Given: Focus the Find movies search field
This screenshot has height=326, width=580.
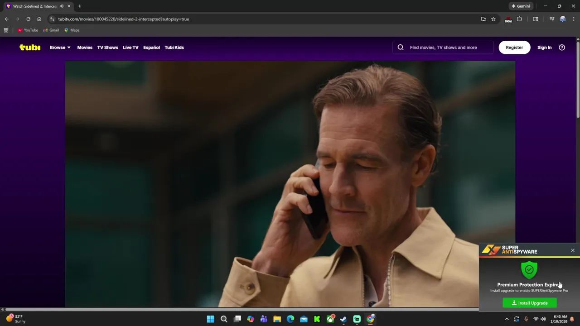Looking at the screenshot, I should 443,47.
